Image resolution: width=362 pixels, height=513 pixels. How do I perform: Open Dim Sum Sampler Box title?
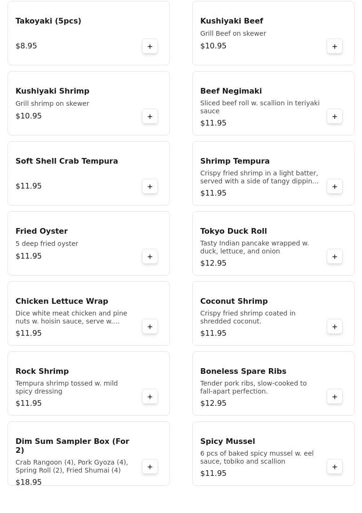tap(72, 446)
